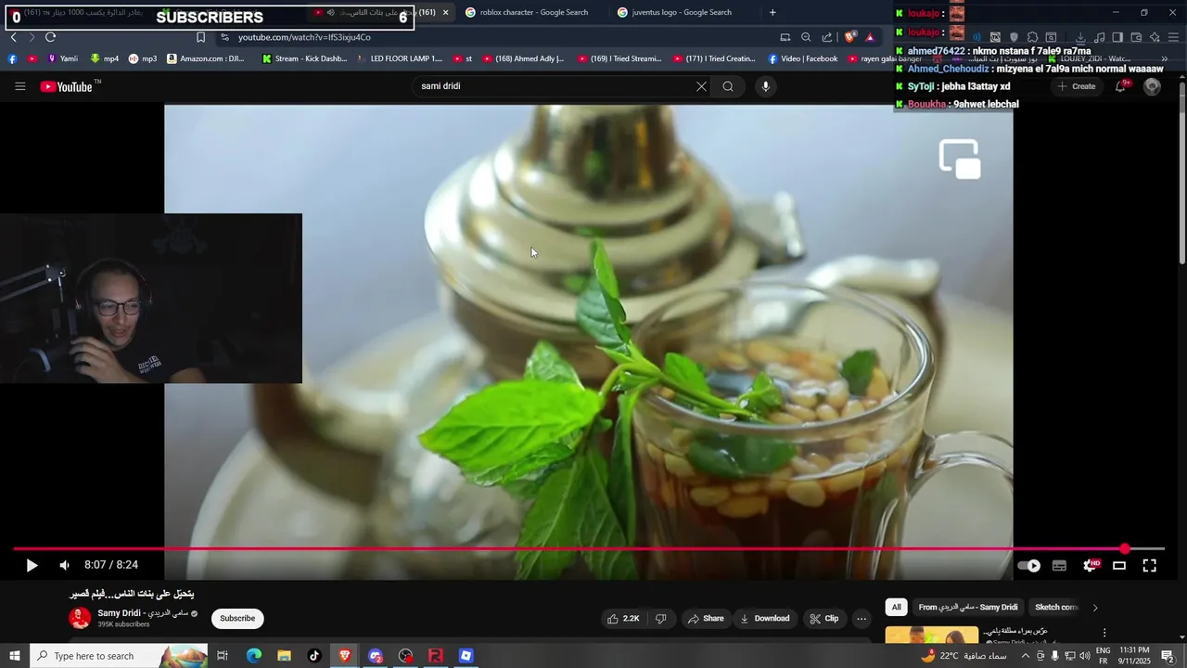Screen dimensions: 1187x668
Task: Open Task View on the taskbar
Action: pyautogui.click(x=223, y=656)
